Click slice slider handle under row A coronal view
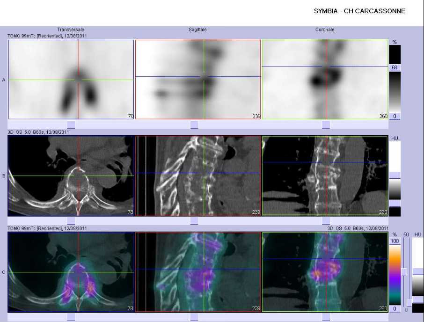This screenshot has height=322, width=424. (x=326, y=124)
